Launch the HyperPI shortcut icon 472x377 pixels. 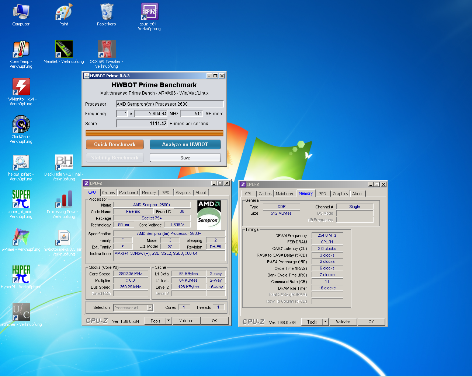point(21,278)
